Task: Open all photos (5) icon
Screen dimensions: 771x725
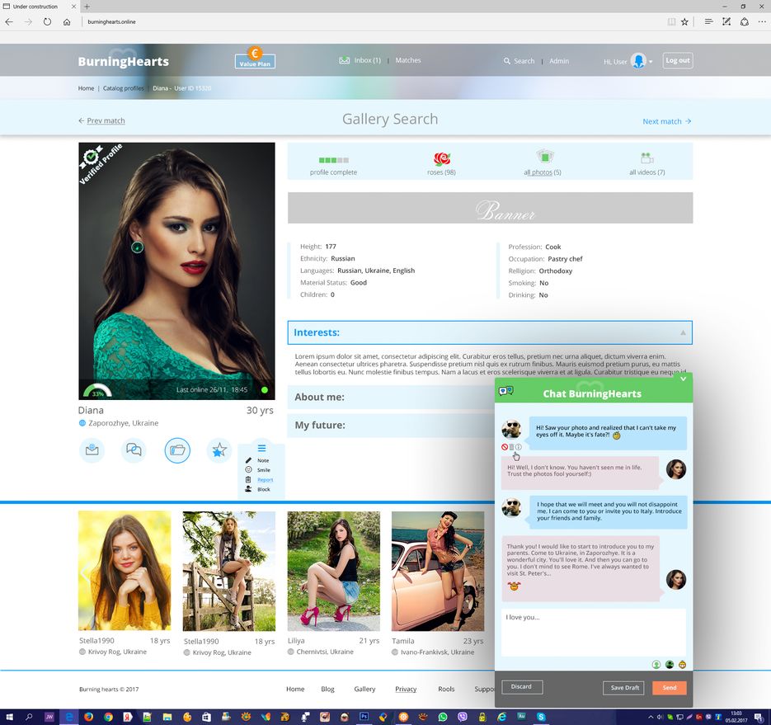Action: [x=545, y=158]
